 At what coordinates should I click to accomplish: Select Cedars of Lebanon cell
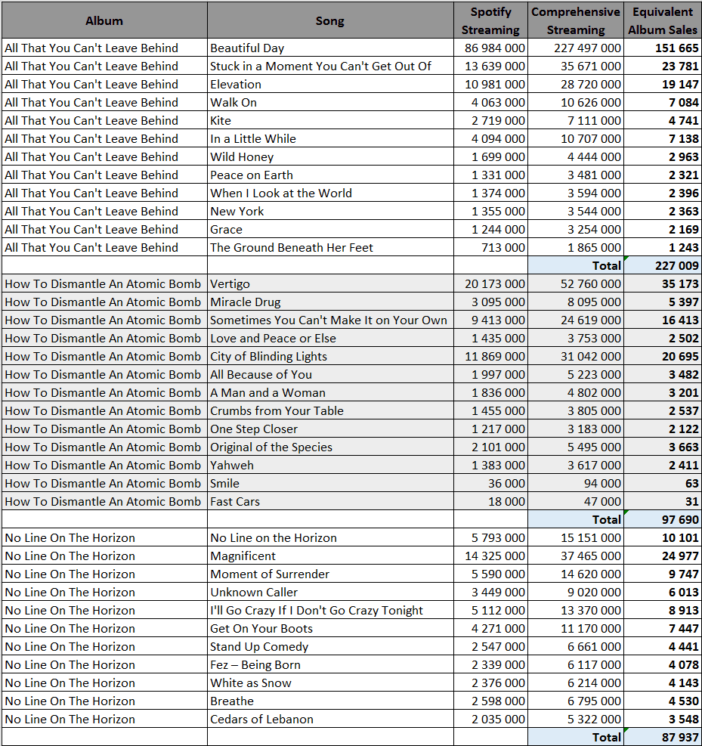click(330, 718)
